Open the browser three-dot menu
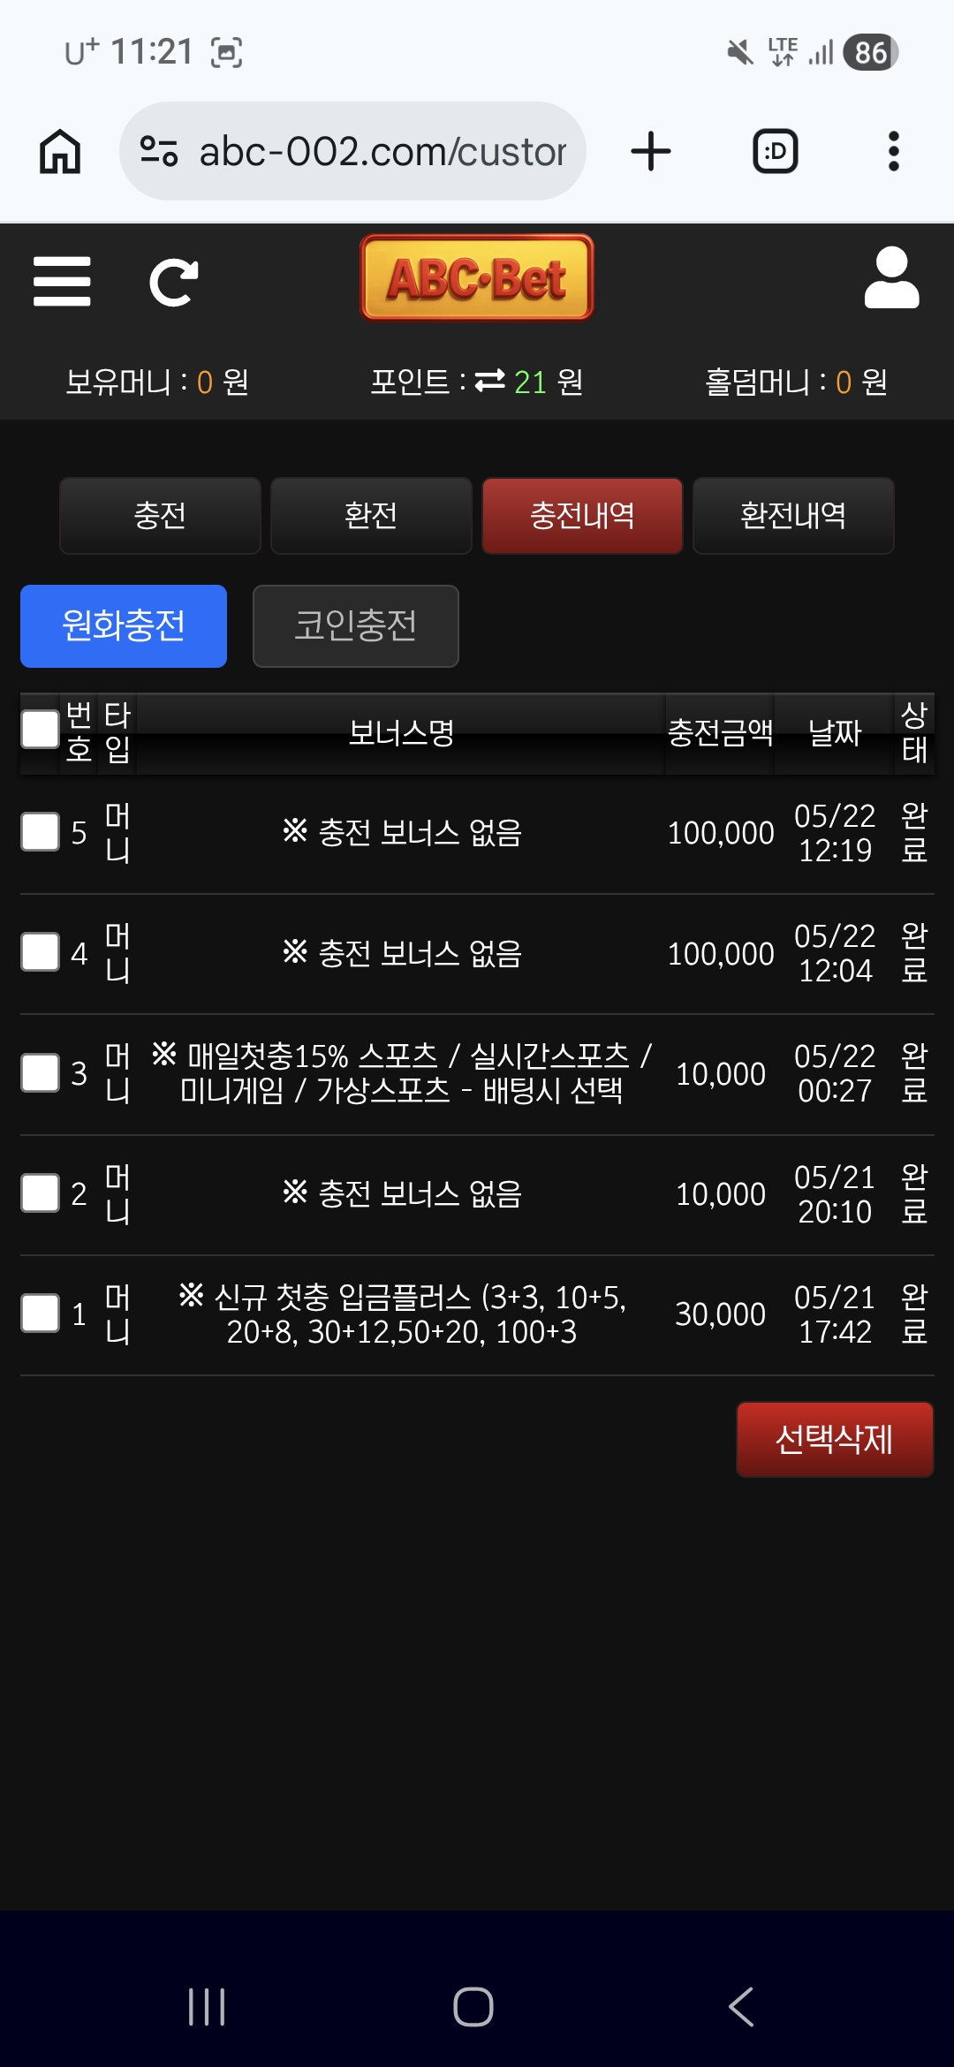Viewport: 954px width, 2067px height. click(x=894, y=151)
